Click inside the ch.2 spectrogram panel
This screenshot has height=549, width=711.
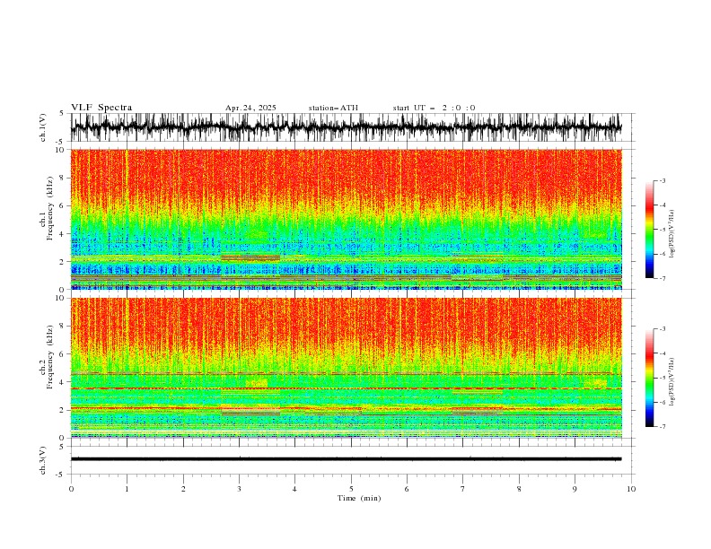346,368
